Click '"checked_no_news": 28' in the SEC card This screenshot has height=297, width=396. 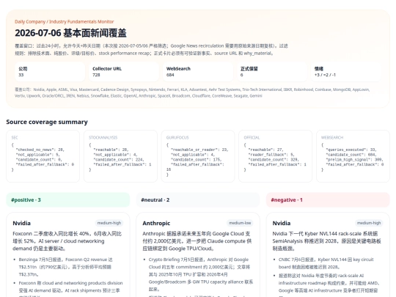(x=40, y=150)
